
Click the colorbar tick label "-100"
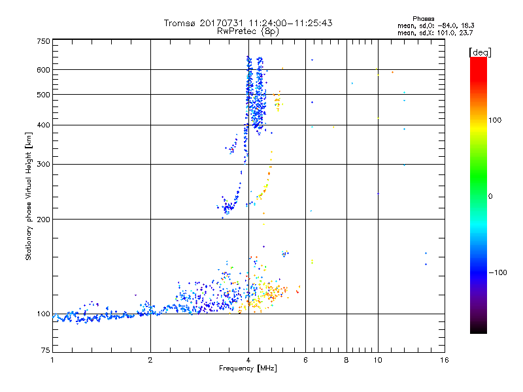point(498,272)
